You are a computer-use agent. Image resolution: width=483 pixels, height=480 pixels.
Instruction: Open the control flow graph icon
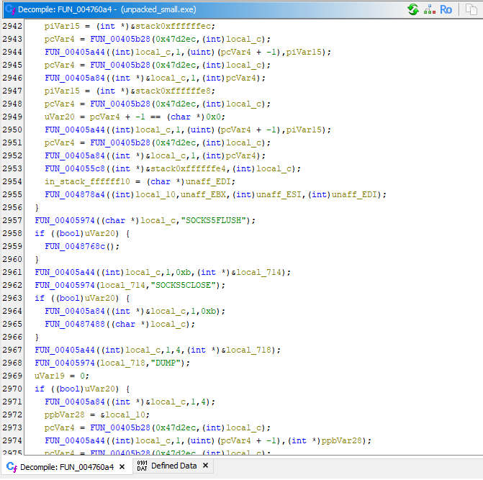click(x=430, y=9)
